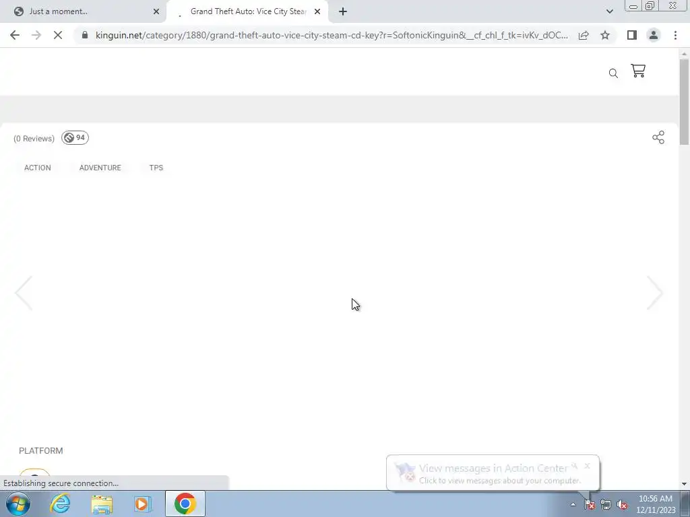Open the Windows Start menu
Screen dimensions: 690x517
pos(18,504)
